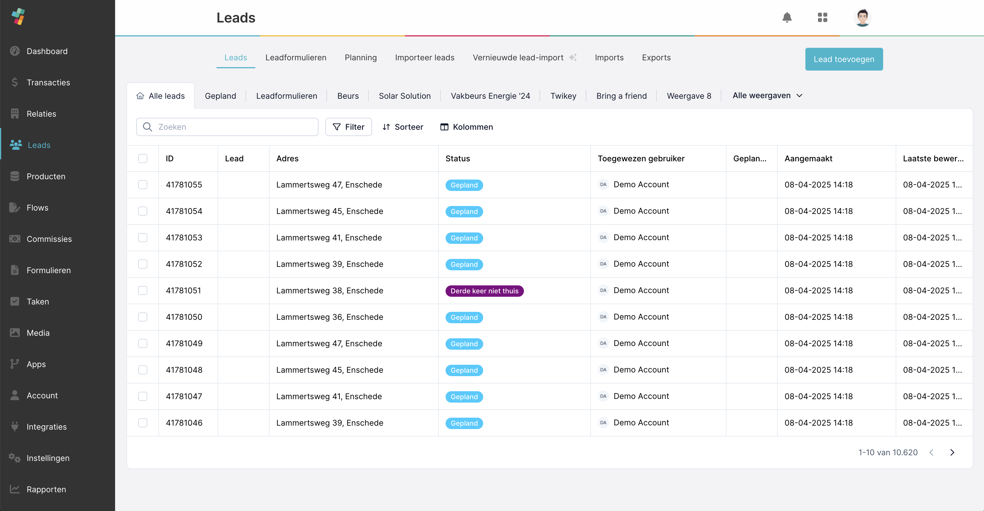Image resolution: width=984 pixels, height=511 pixels.
Task: Open the Sorteer sorting options
Action: pos(403,127)
